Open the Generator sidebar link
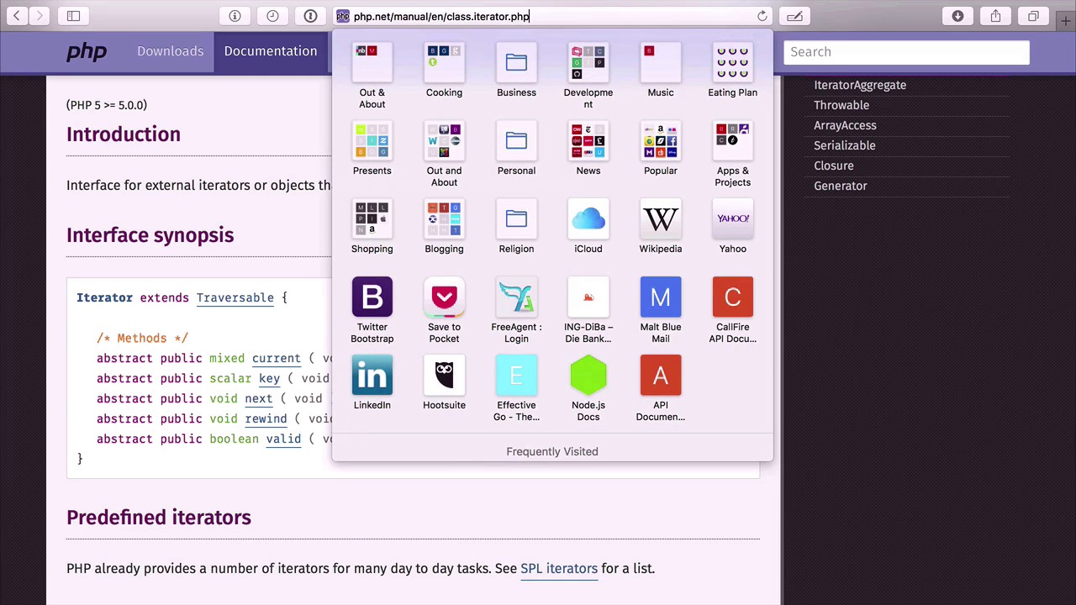 [841, 186]
